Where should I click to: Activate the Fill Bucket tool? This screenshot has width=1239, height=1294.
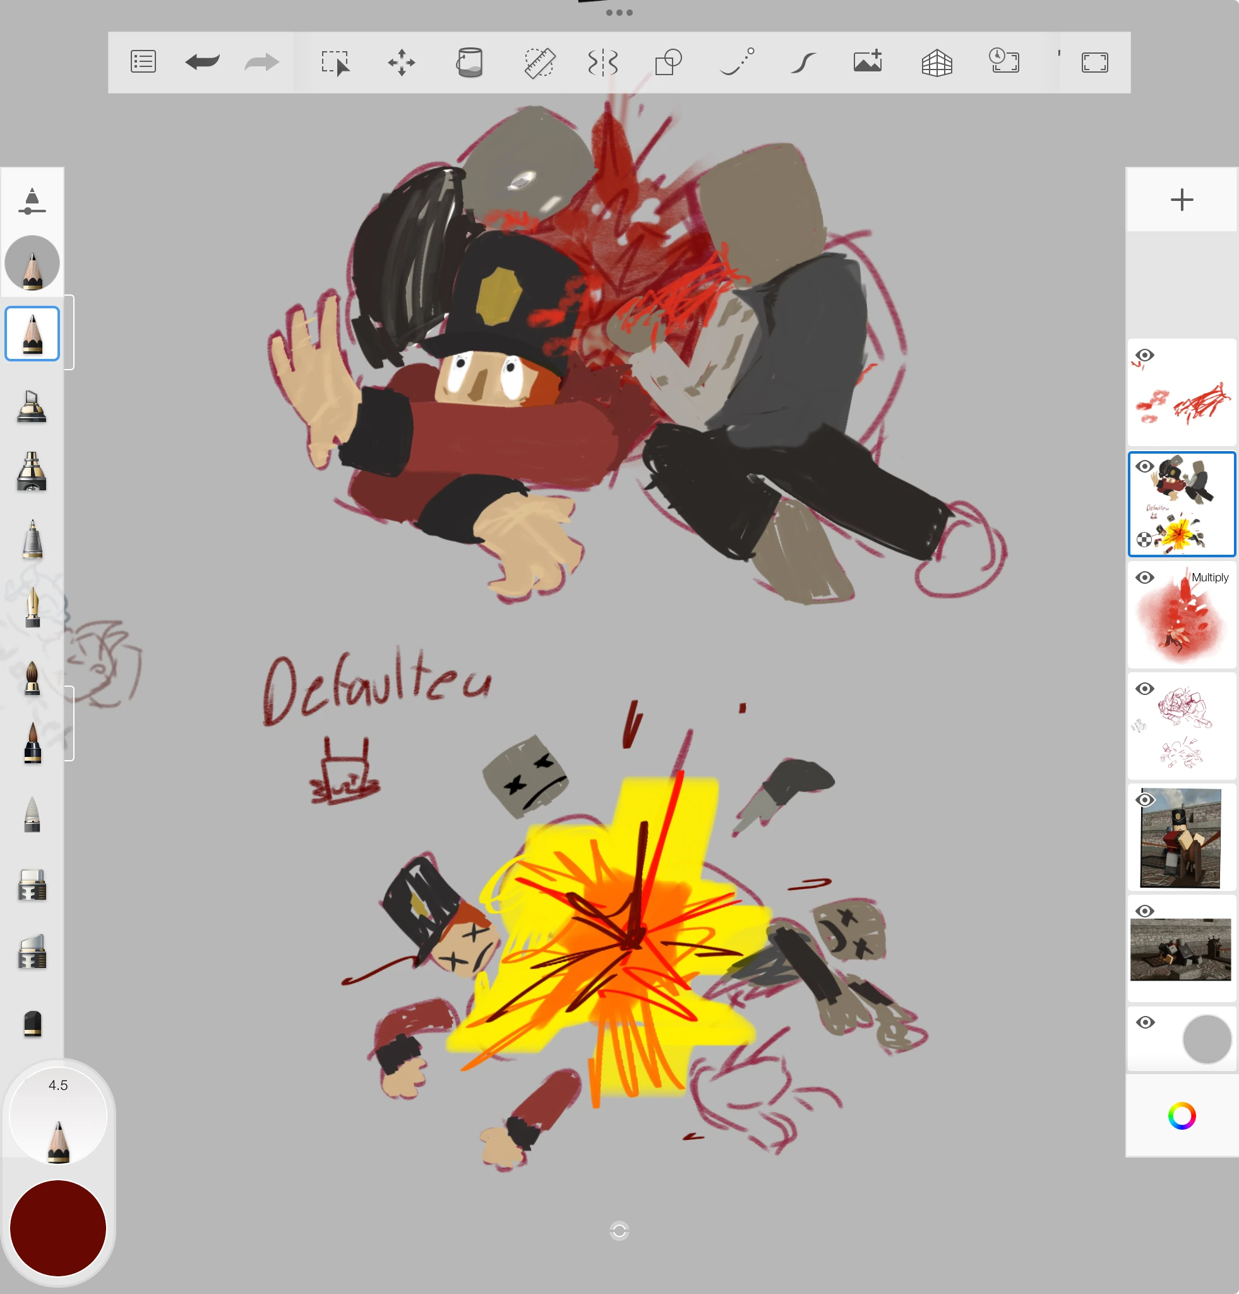pos(470,61)
